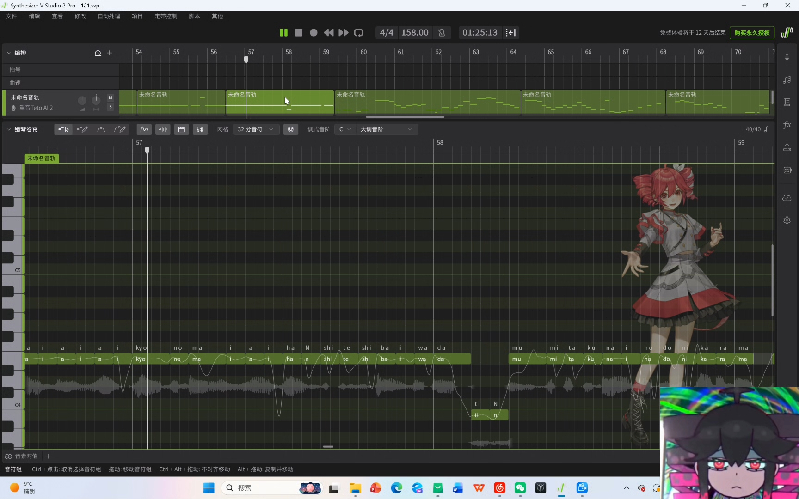Click the 158.00 tempo field

coord(415,32)
